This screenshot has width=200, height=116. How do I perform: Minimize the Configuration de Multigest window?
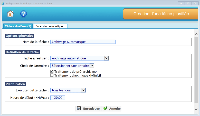[181, 3]
